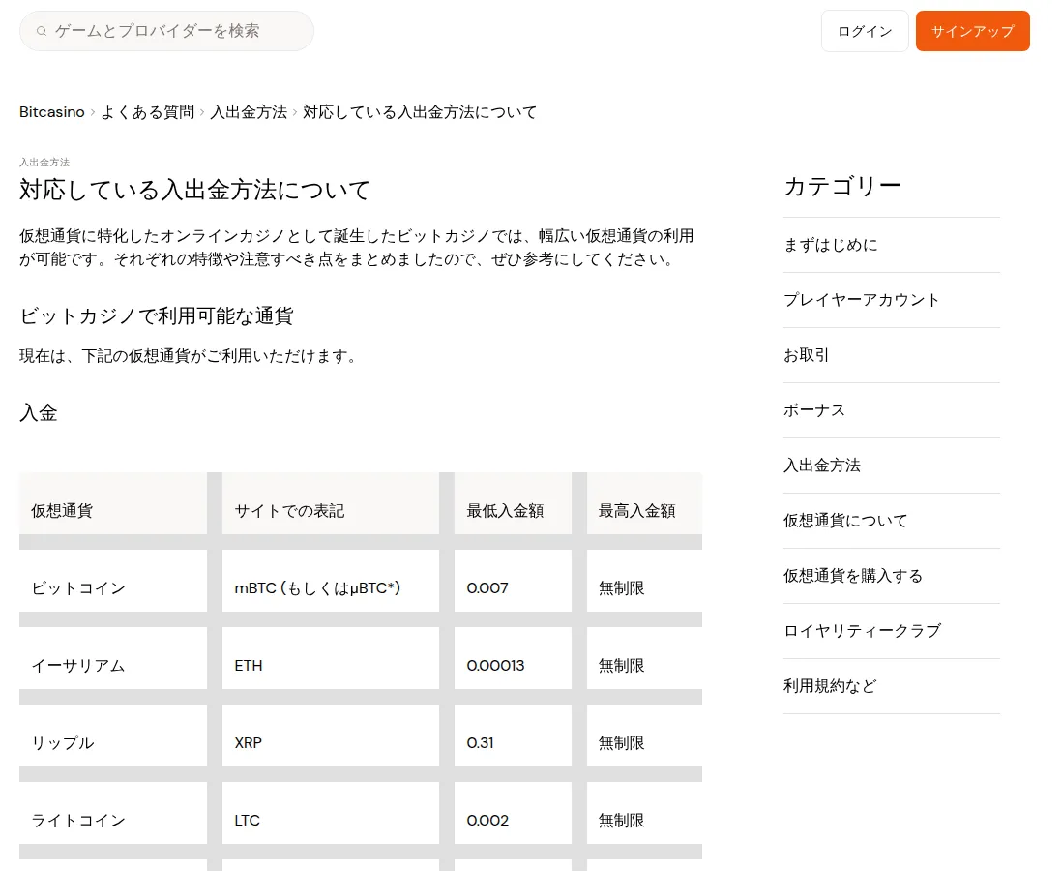Click the sentence 現在は、下記の仮想通貨がご利用いただけます。
The width and height of the screenshot is (1062, 871).
click(189, 356)
